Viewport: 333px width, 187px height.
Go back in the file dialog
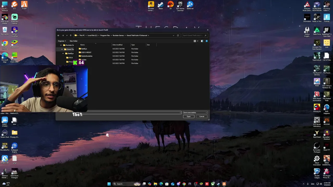coord(58,35)
